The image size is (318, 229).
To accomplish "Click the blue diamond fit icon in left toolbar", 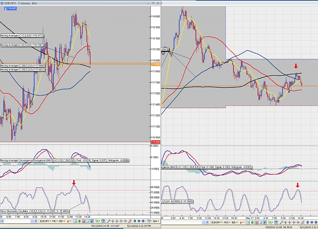I will pyautogui.click(x=143, y=221).
